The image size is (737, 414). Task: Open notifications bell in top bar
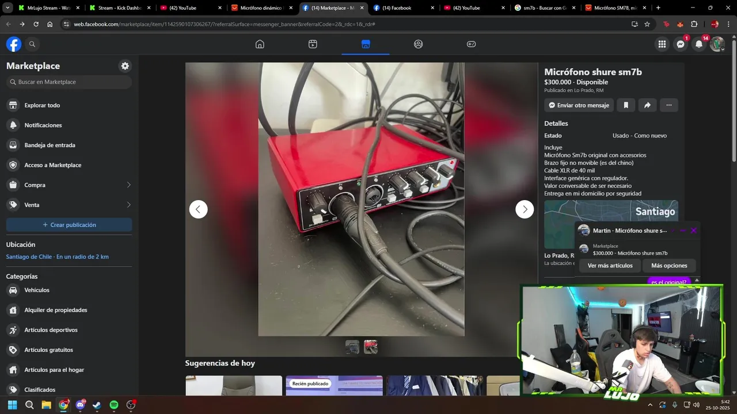click(x=699, y=44)
